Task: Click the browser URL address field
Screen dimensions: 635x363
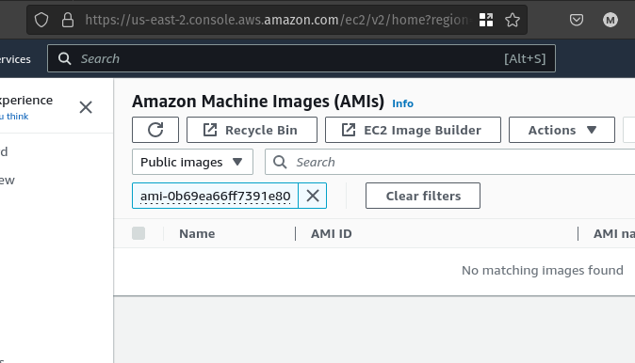Action: coord(277,20)
